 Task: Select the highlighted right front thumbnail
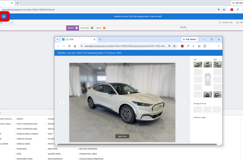pyautogui.click(x=217, y=65)
